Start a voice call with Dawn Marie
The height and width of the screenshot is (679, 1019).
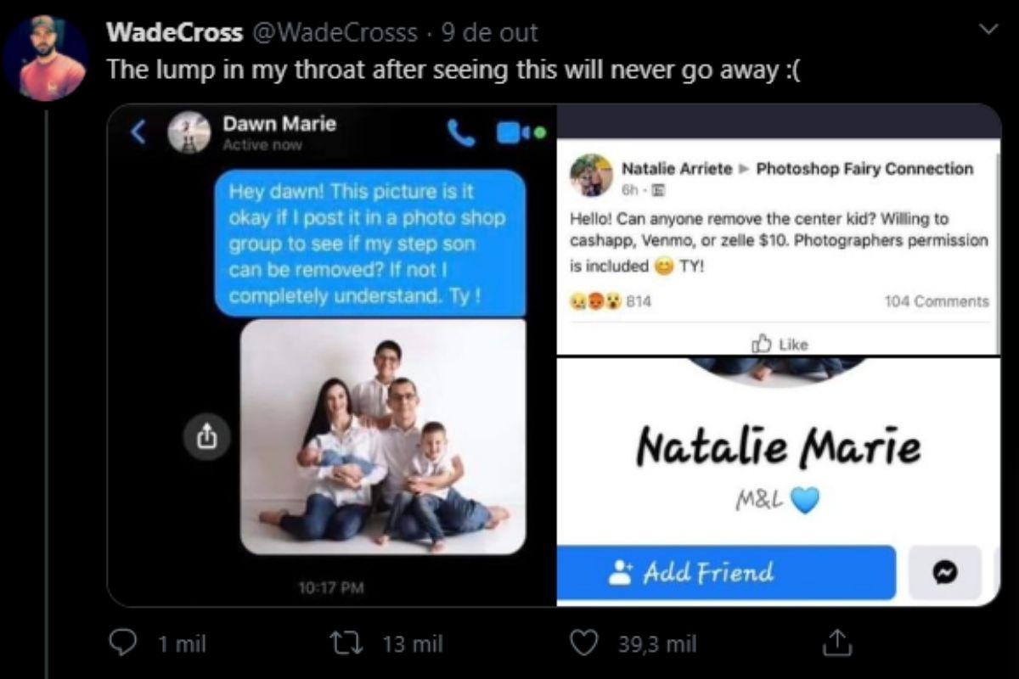(460, 133)
